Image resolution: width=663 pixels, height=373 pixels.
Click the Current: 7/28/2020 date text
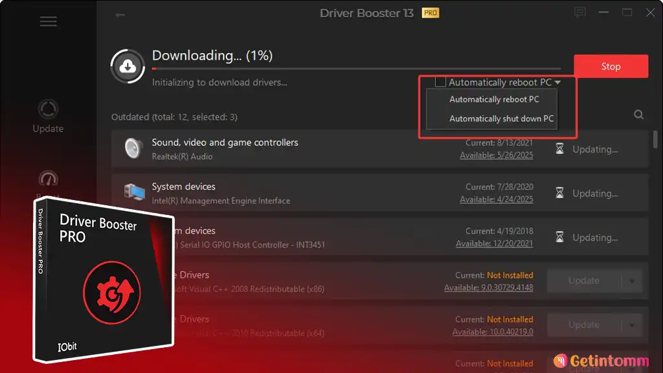(x=499, y=187)
